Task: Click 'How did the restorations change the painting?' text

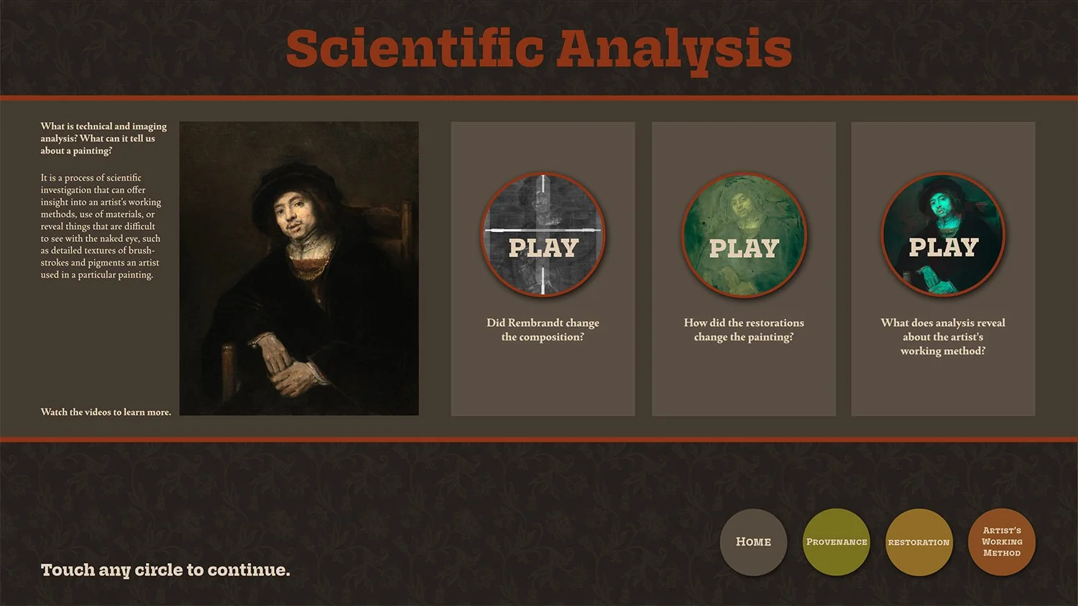Action: (743, 330)
